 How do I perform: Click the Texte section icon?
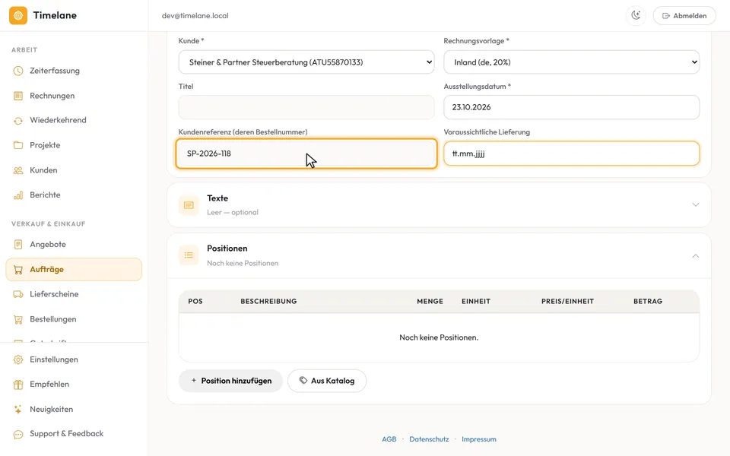click(x=189, y=205)
